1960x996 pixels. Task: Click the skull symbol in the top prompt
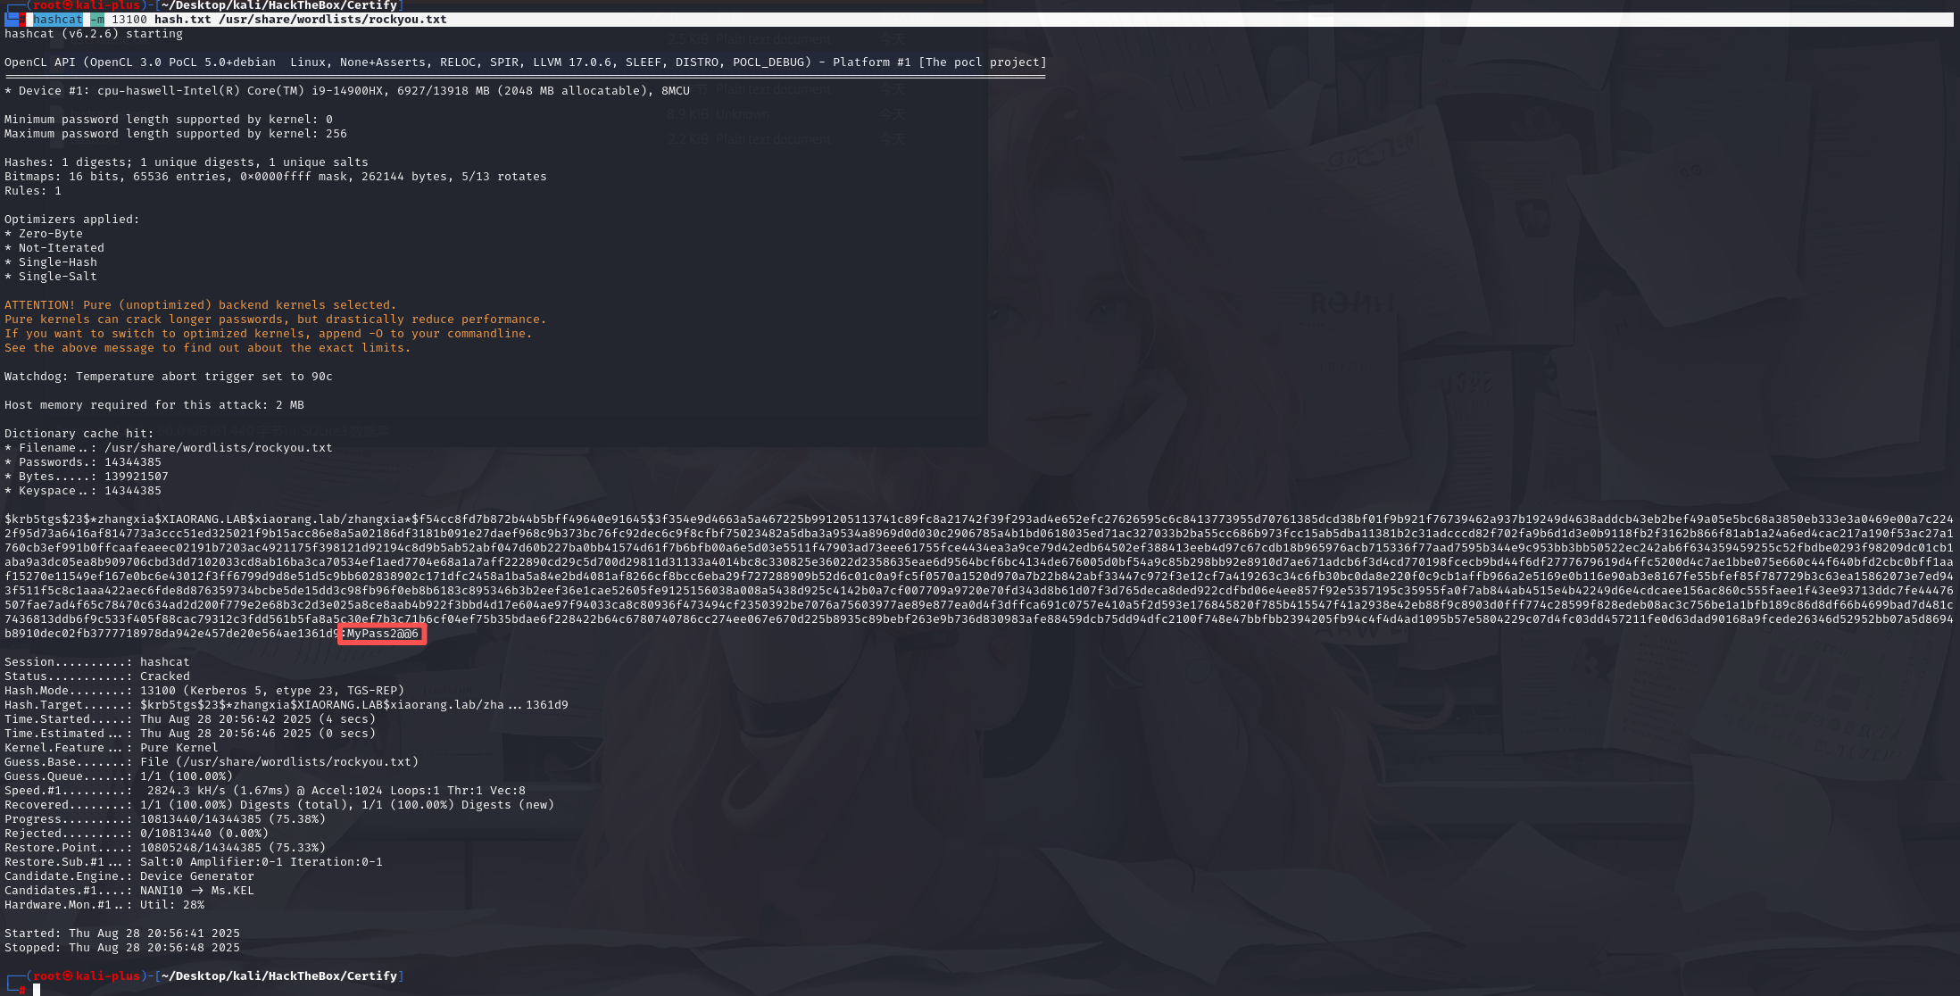click(x=68, y=5)
